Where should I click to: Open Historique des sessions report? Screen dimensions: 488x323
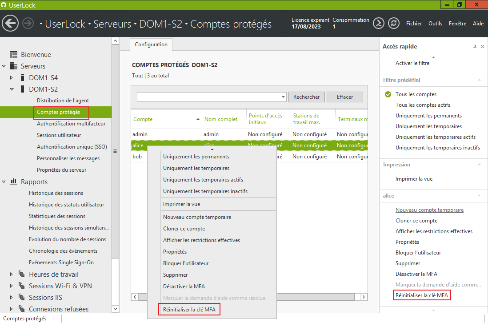(x=56, y=193)
